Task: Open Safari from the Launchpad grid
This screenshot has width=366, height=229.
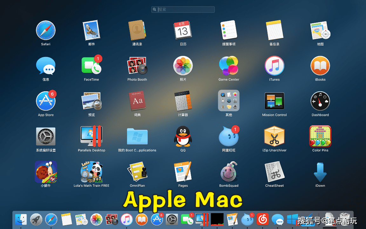Action: pos(46,31)
